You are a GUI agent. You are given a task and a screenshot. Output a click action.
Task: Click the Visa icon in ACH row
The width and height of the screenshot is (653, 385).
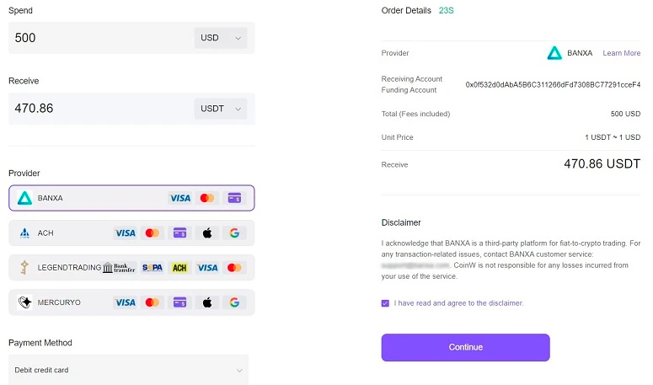[x=125, y=233]
